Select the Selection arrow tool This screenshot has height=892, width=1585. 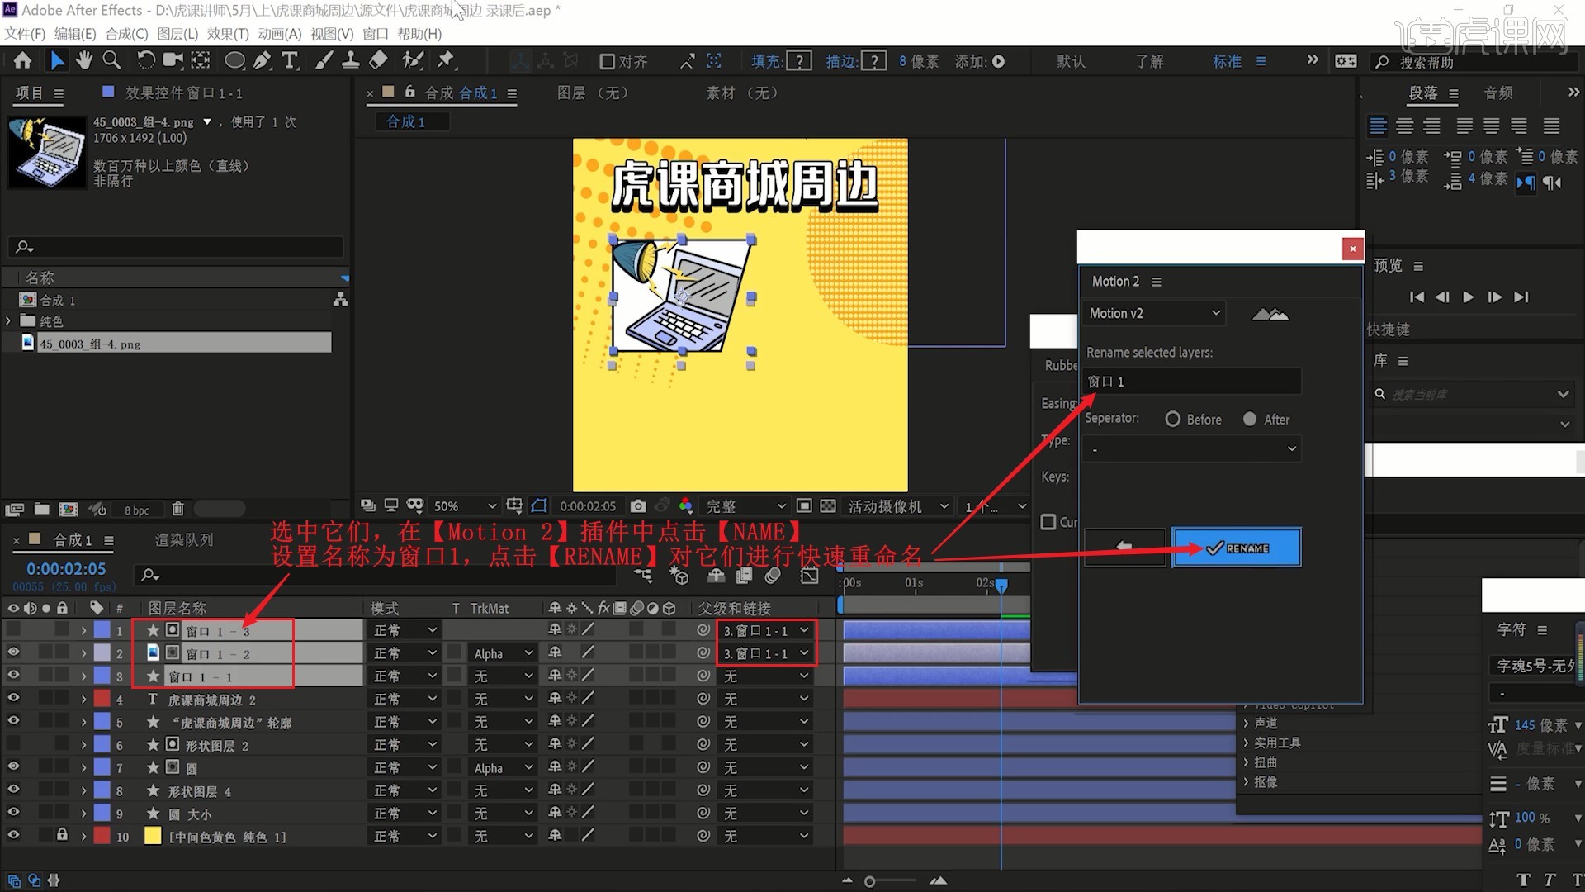56,60
